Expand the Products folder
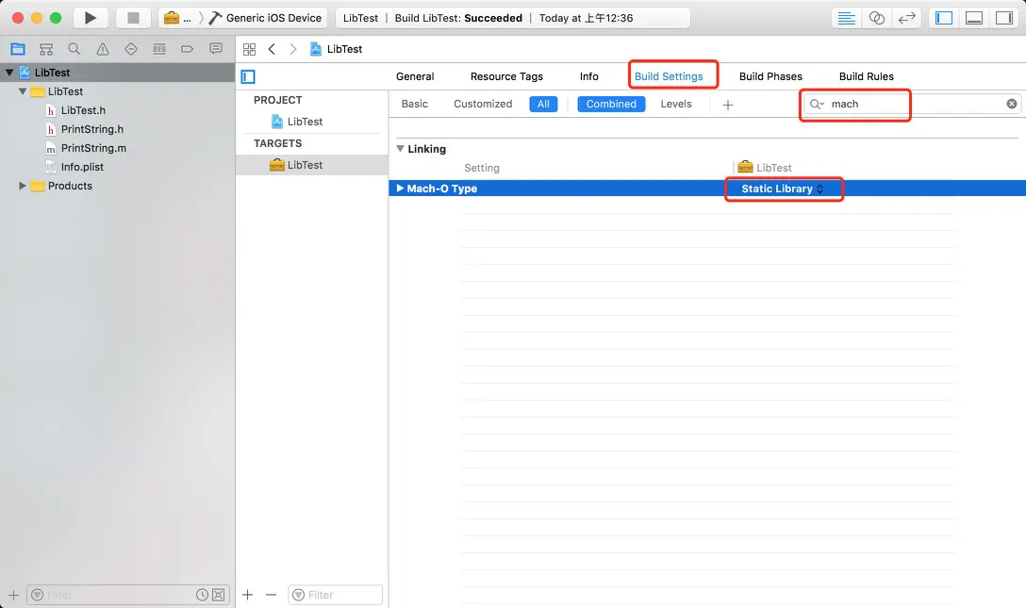 (x=23, y=186)
